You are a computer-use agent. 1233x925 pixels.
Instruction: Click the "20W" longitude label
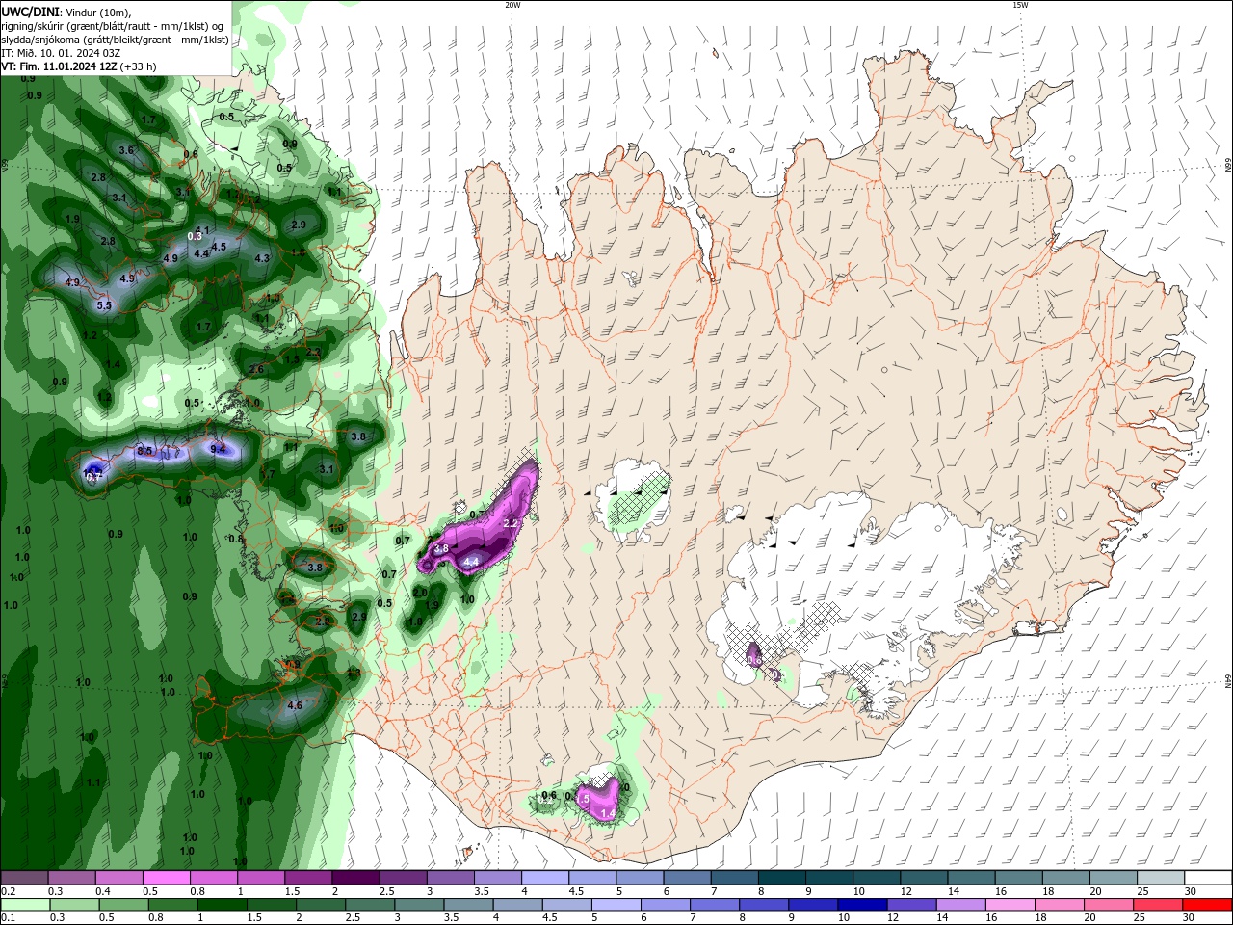[512, 5]
